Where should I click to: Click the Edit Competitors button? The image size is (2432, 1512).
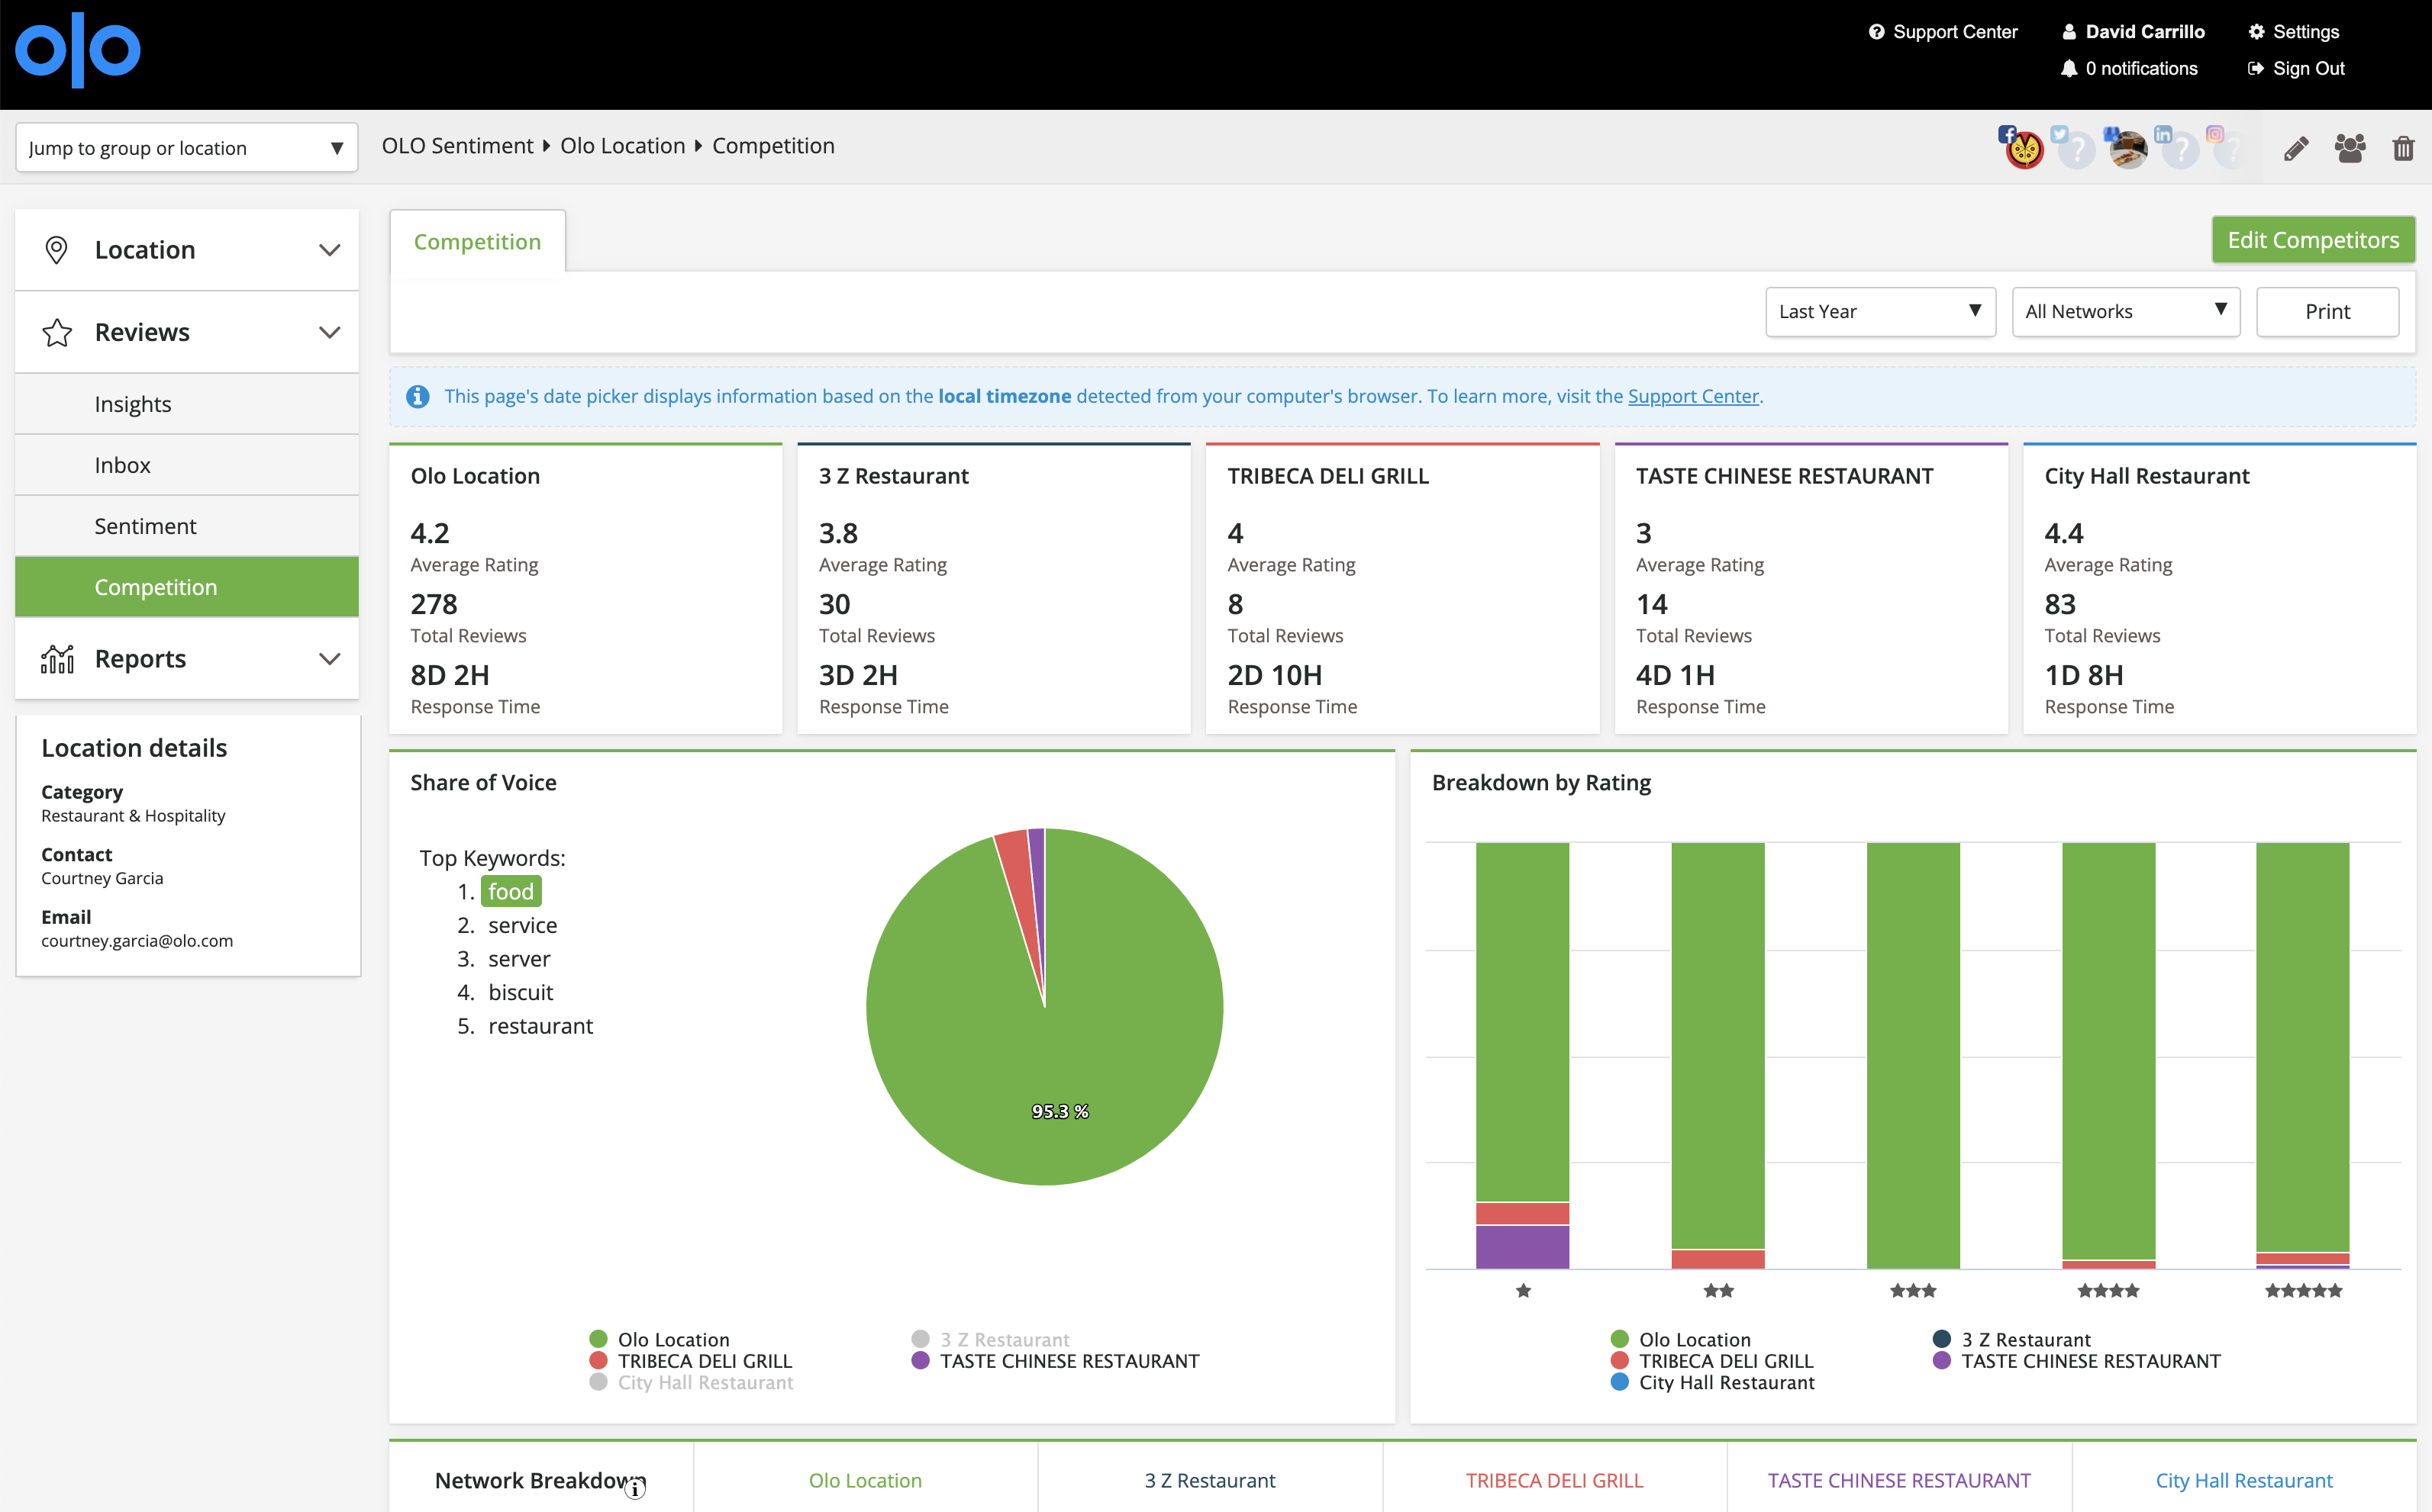pos(2313,240)
